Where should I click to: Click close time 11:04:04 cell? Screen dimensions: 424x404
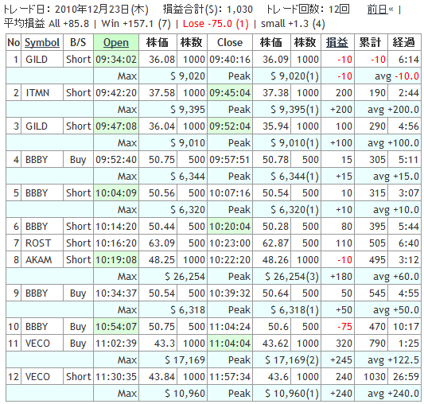pyautogui.click(x=230, y=344)
